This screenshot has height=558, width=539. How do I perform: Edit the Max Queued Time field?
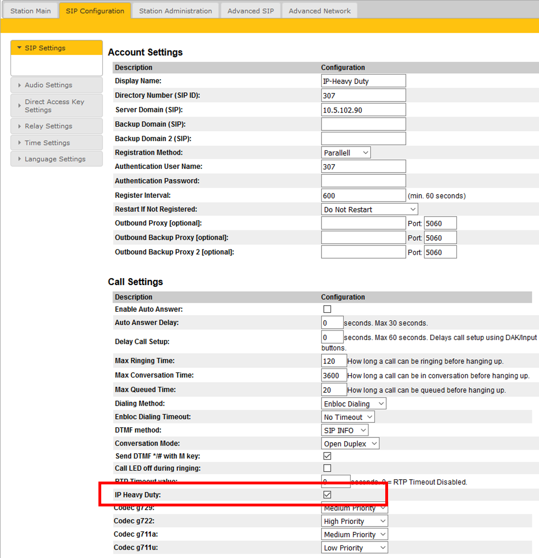[334, 390]
